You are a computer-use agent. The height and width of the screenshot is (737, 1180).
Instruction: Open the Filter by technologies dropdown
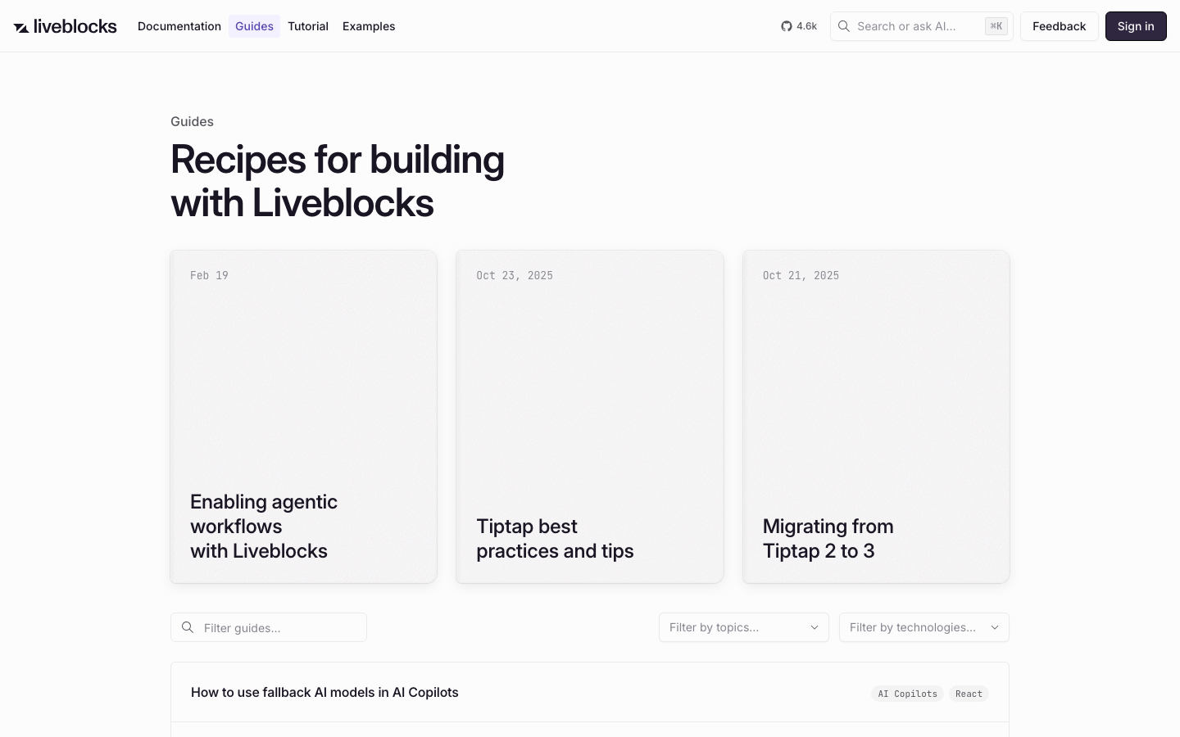click(924, 627)
